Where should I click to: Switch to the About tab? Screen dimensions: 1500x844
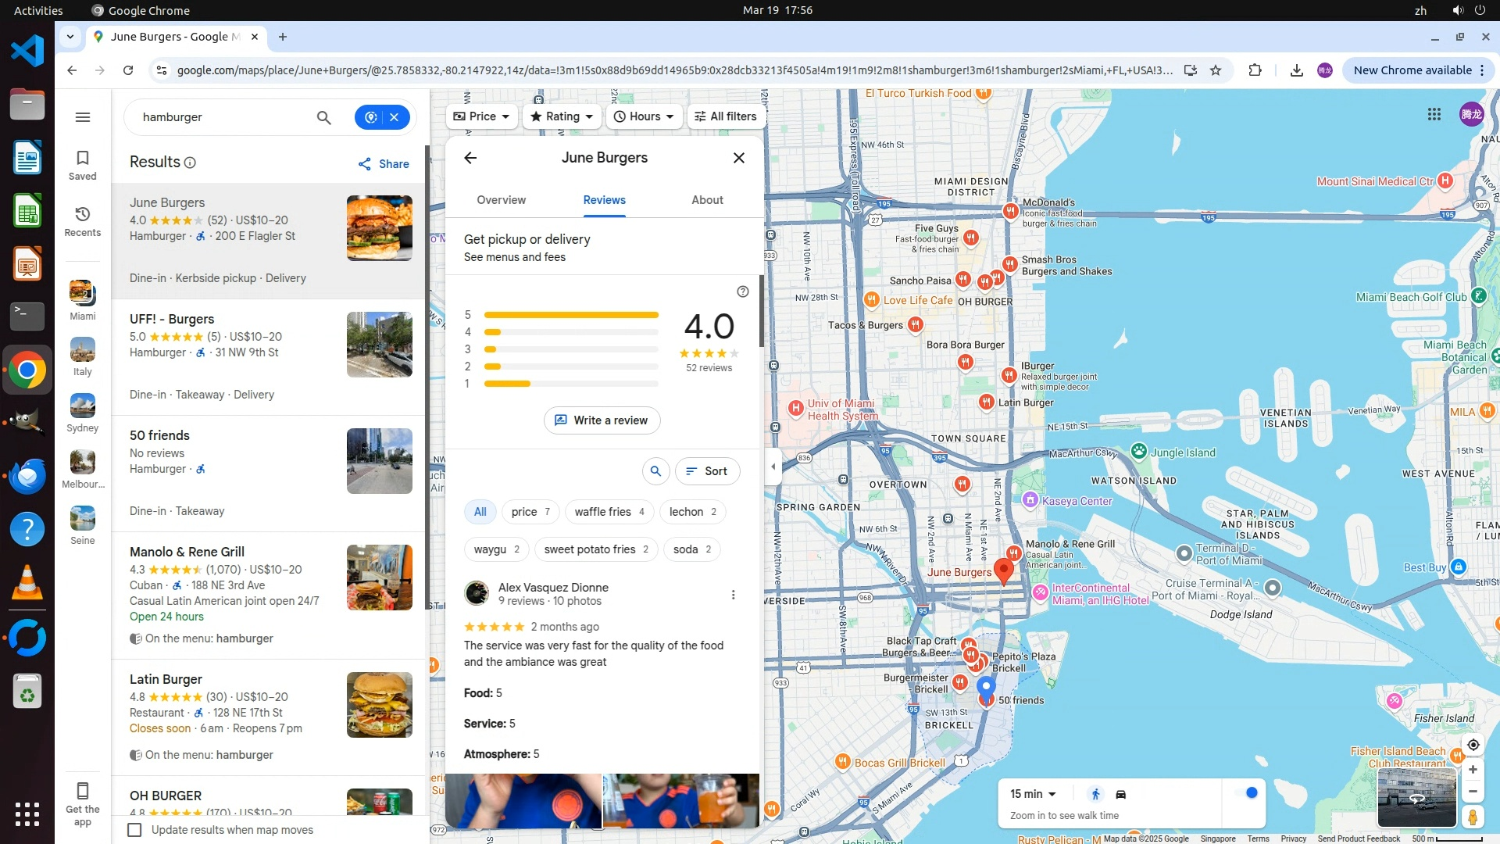[x=707, y=200]
